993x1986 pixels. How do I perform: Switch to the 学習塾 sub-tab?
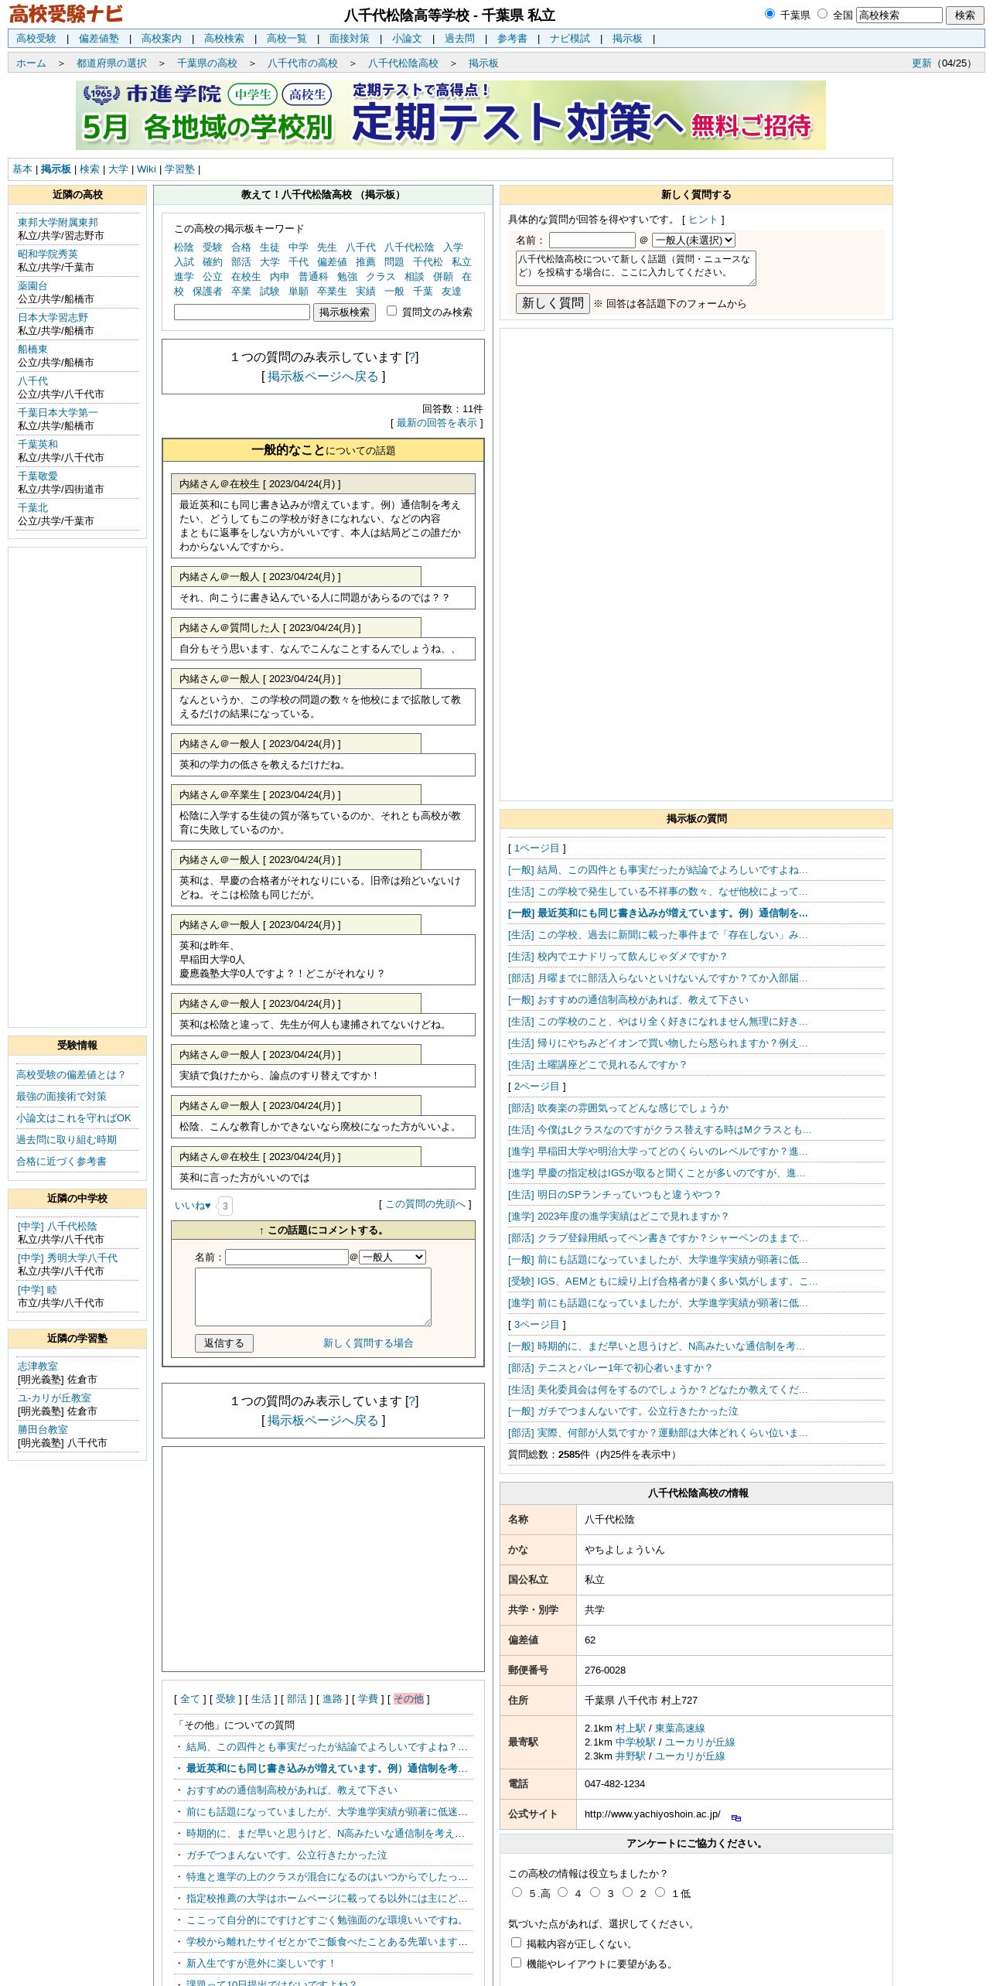click(x=179, y=169)
